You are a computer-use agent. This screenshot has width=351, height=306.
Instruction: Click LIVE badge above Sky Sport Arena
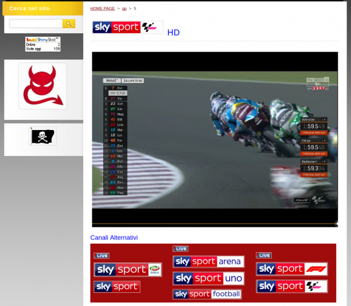pyautogui.click(x=181, y=249)
